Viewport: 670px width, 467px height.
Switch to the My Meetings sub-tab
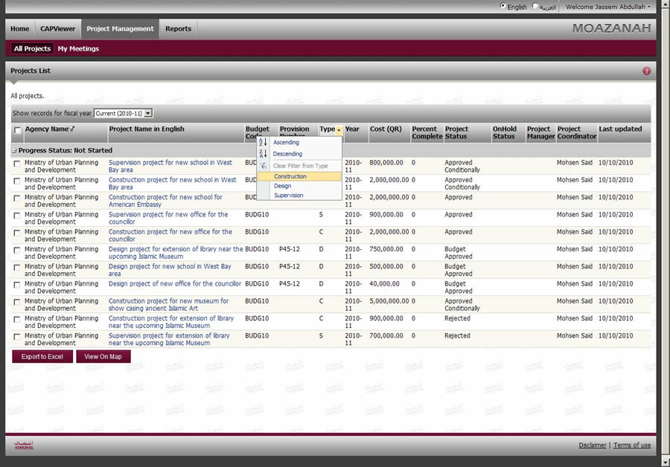[x=78, y=48]
